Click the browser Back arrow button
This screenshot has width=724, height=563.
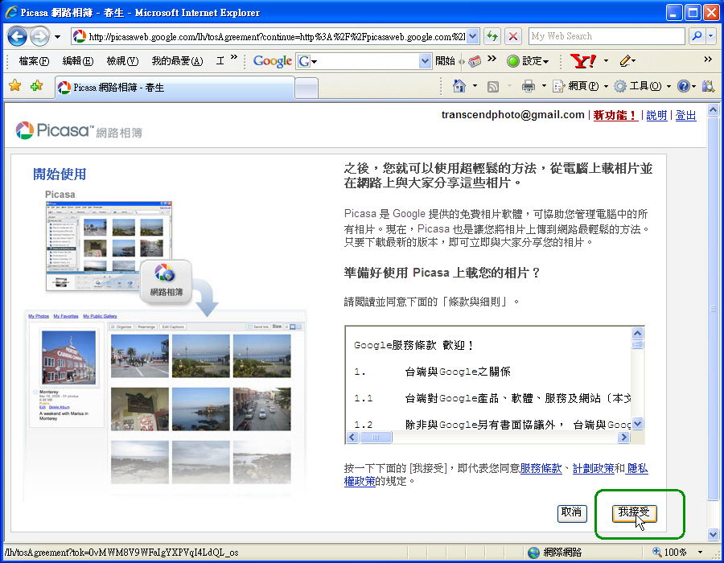17,36
